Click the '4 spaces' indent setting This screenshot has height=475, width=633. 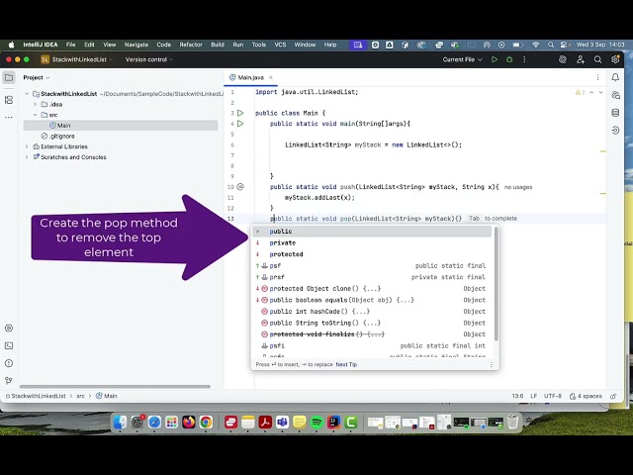tap(586, 396)
